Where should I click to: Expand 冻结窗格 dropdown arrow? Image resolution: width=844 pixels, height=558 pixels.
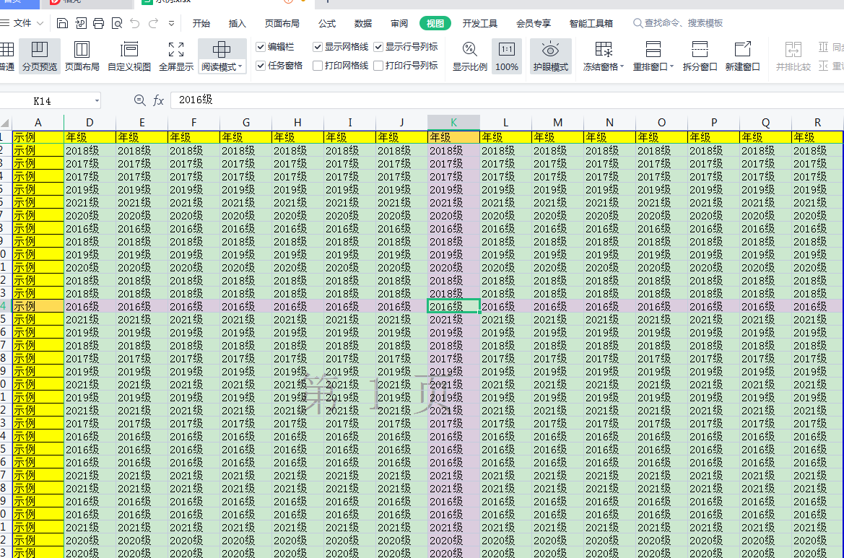pyautogui.click(x=622, y=66)
